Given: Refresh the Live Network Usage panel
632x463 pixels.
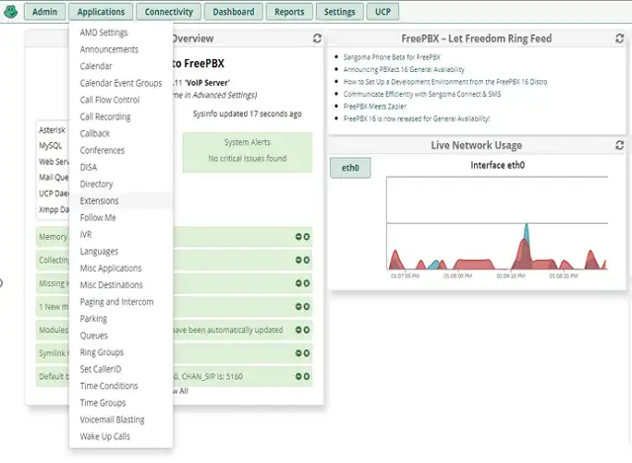Looking at the screenshot, I should (x=619, y=145).
